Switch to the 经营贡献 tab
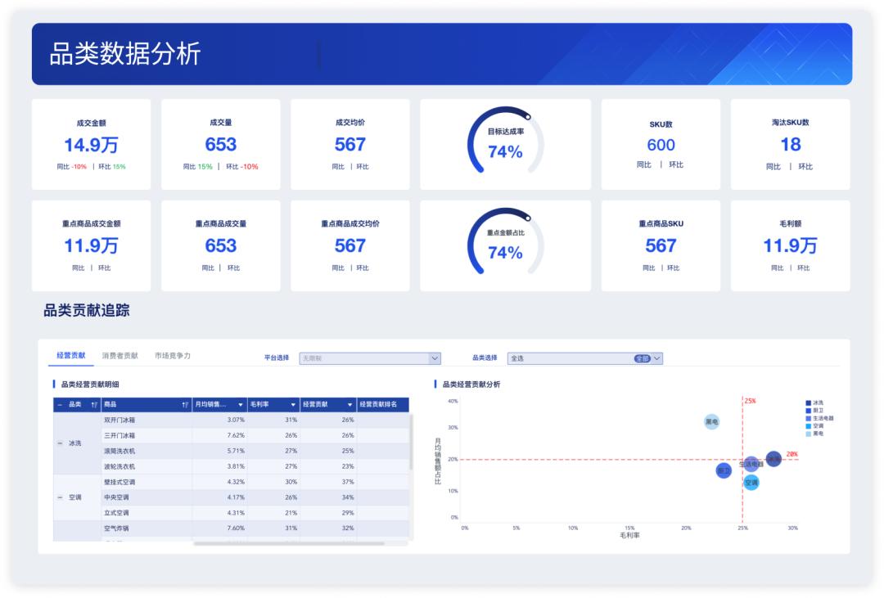This screenshot has width=884, height=598. pos(71,356)
